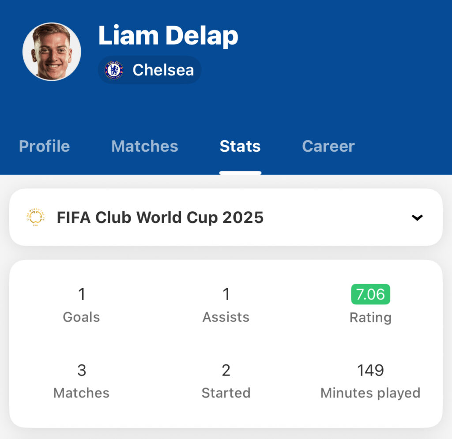
Task: Open the Chelsea team badge link
Action: [150, 70]
